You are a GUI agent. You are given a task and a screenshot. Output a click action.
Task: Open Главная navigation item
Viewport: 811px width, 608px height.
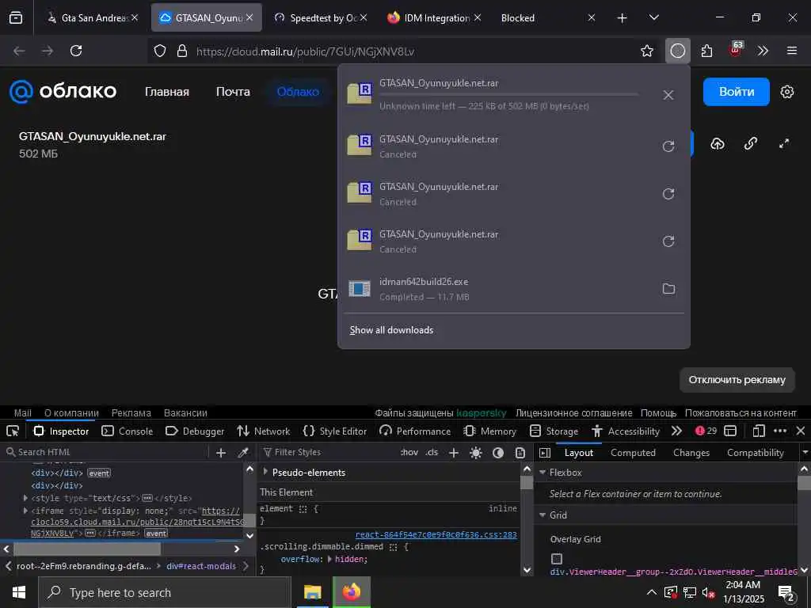[167, 92]
